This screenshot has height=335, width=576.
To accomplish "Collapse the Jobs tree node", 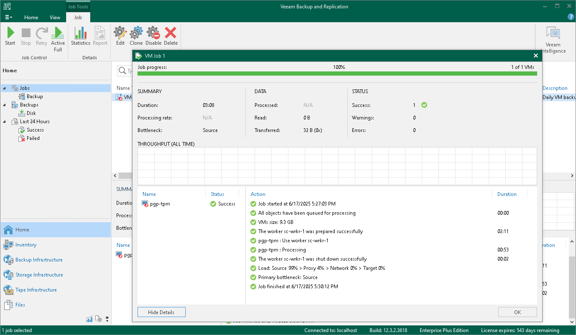I will 5,88.
